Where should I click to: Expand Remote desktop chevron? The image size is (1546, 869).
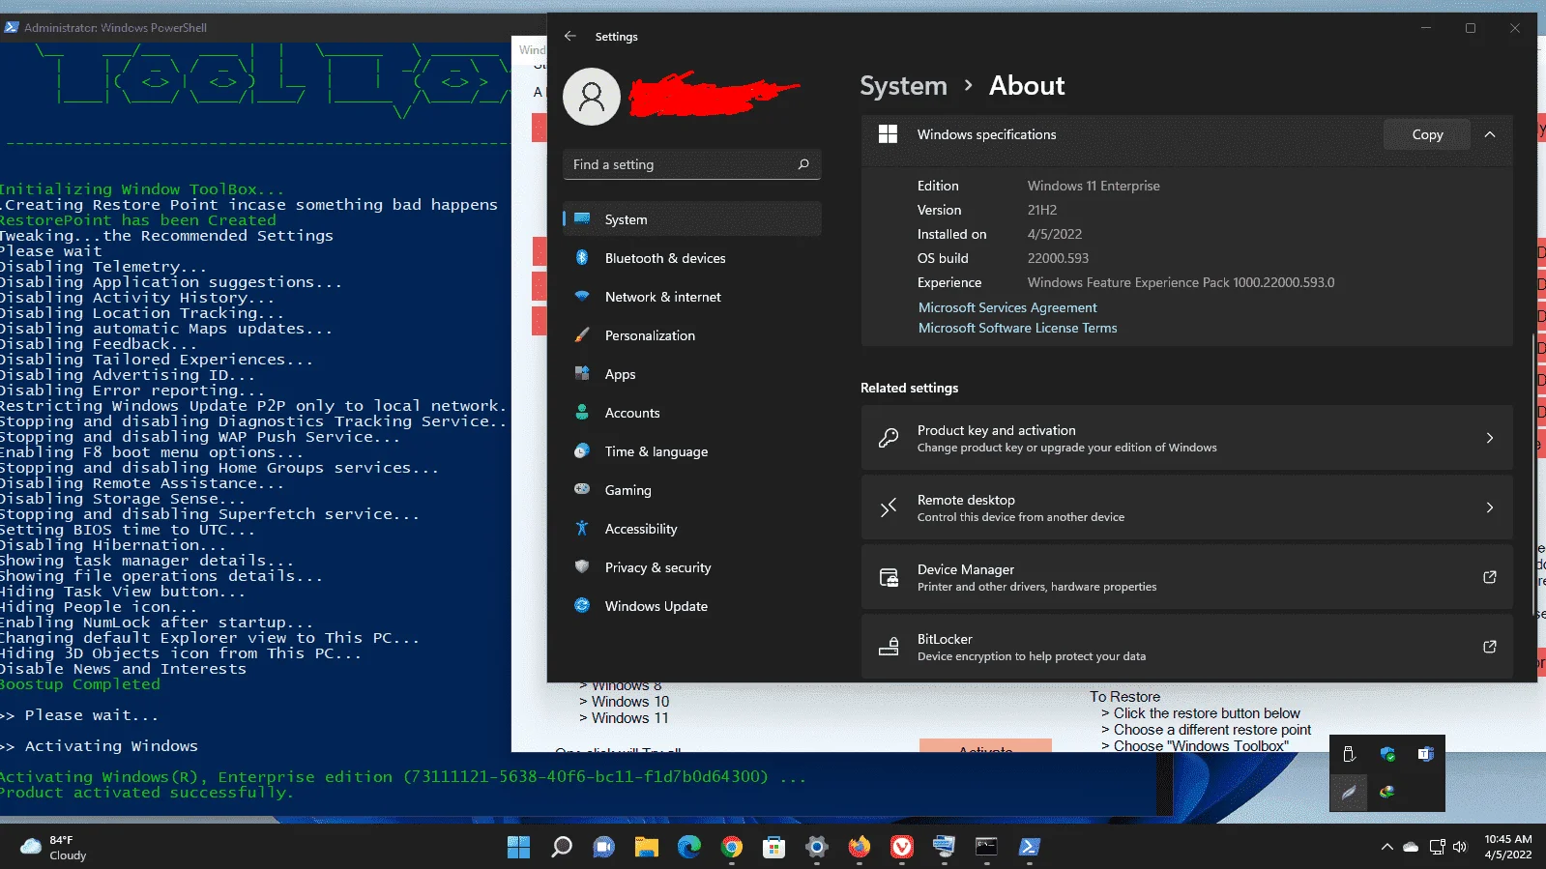coord(1490,507)
